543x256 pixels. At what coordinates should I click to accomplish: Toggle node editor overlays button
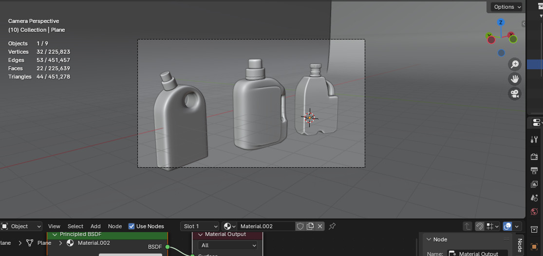tap(507, 227)
